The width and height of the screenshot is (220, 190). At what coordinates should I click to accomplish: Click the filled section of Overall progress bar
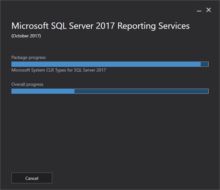pos(43,91)
